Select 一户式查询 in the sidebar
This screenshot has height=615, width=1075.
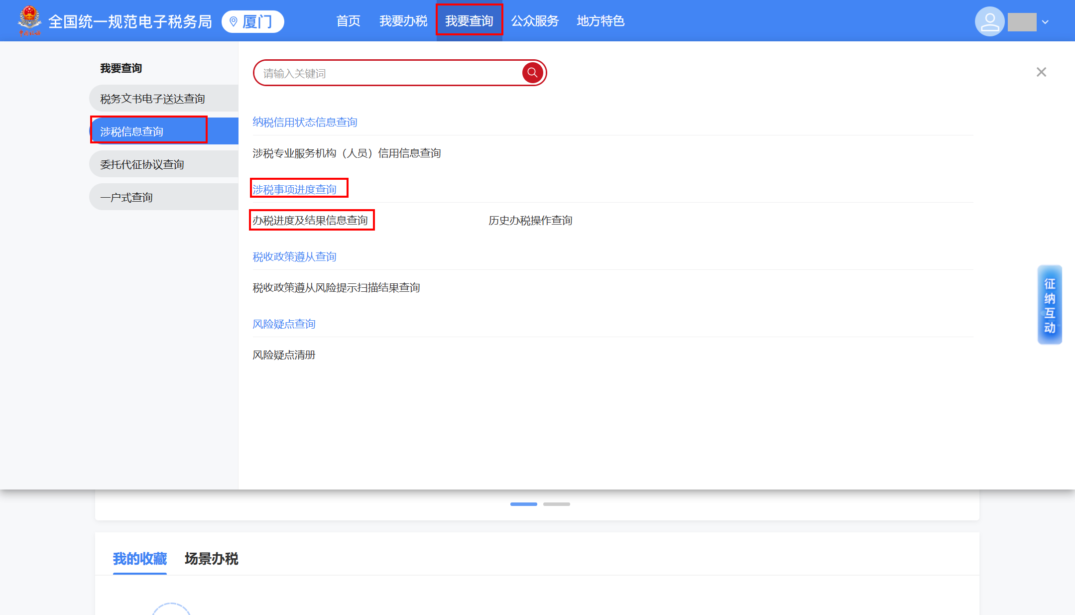126,197
